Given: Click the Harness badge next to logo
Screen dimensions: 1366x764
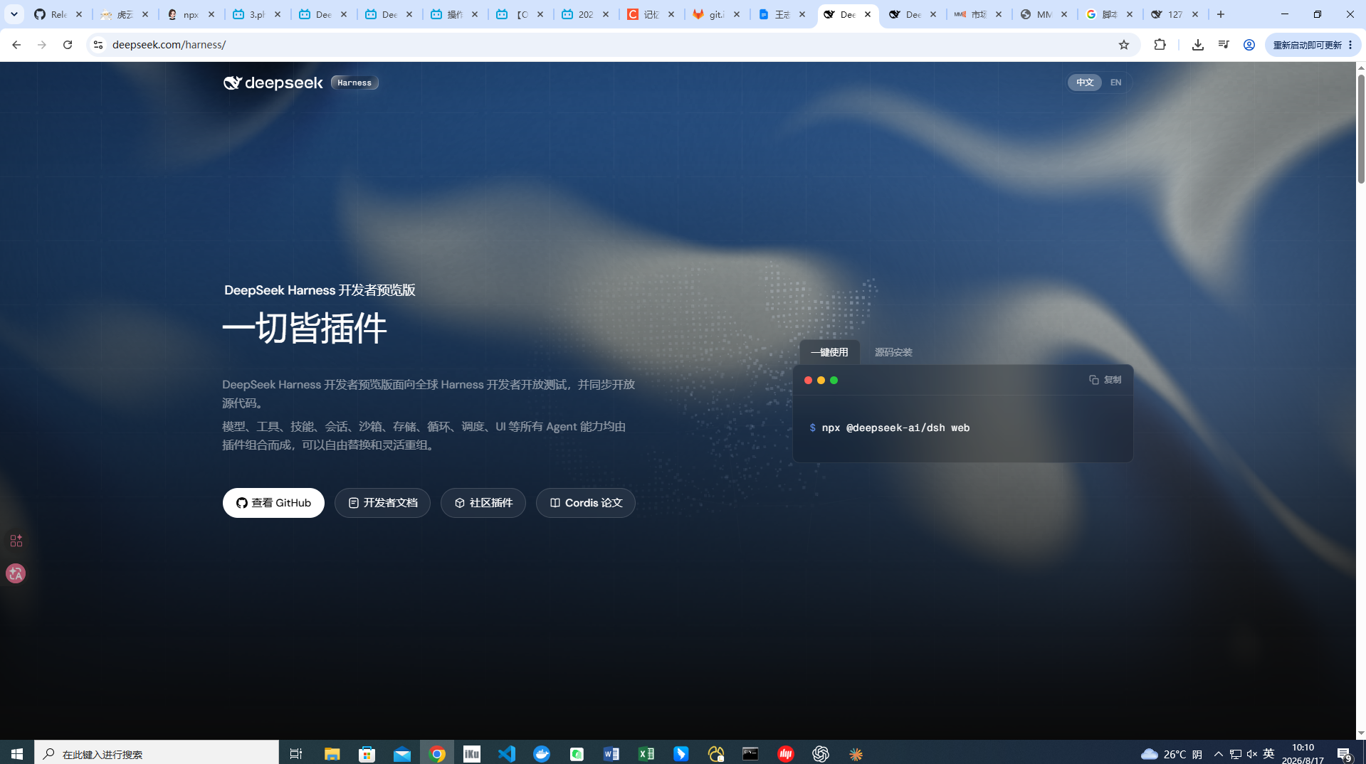Looking at the screenshot, I should [x=354, y=83].
